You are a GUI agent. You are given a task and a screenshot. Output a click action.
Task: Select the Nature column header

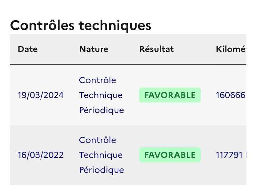click(93, 49)
